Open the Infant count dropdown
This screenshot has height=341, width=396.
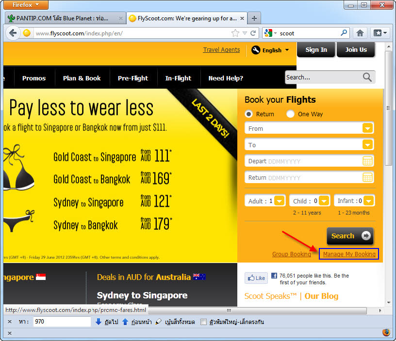368,201
